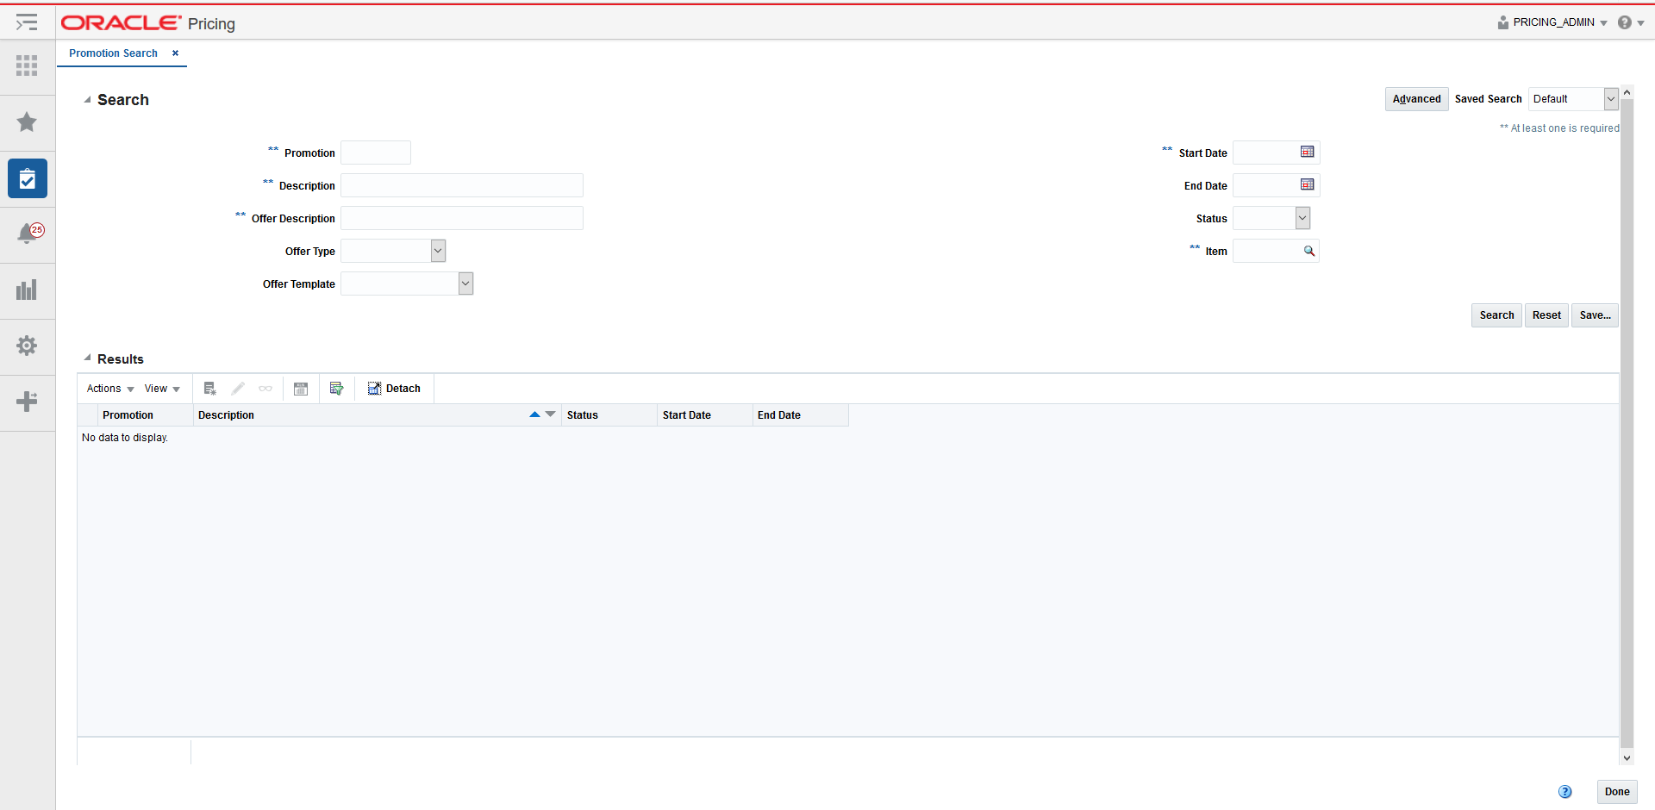Viewport: 1655px width, 810px height.
Task: Open the Start Date calendar picker
Action: (1307, 151)
